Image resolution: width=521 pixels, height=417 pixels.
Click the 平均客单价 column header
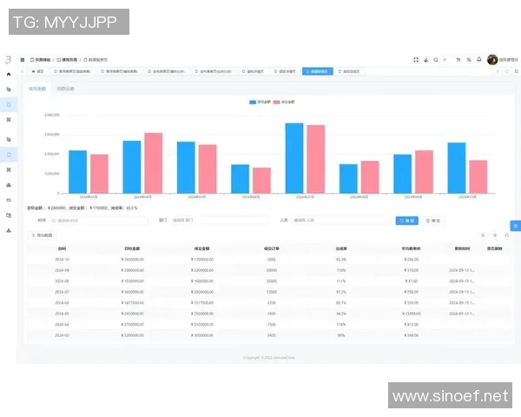tap(411, 248)
